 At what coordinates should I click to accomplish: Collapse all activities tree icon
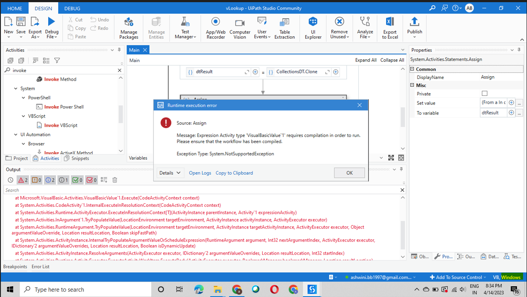21,61
